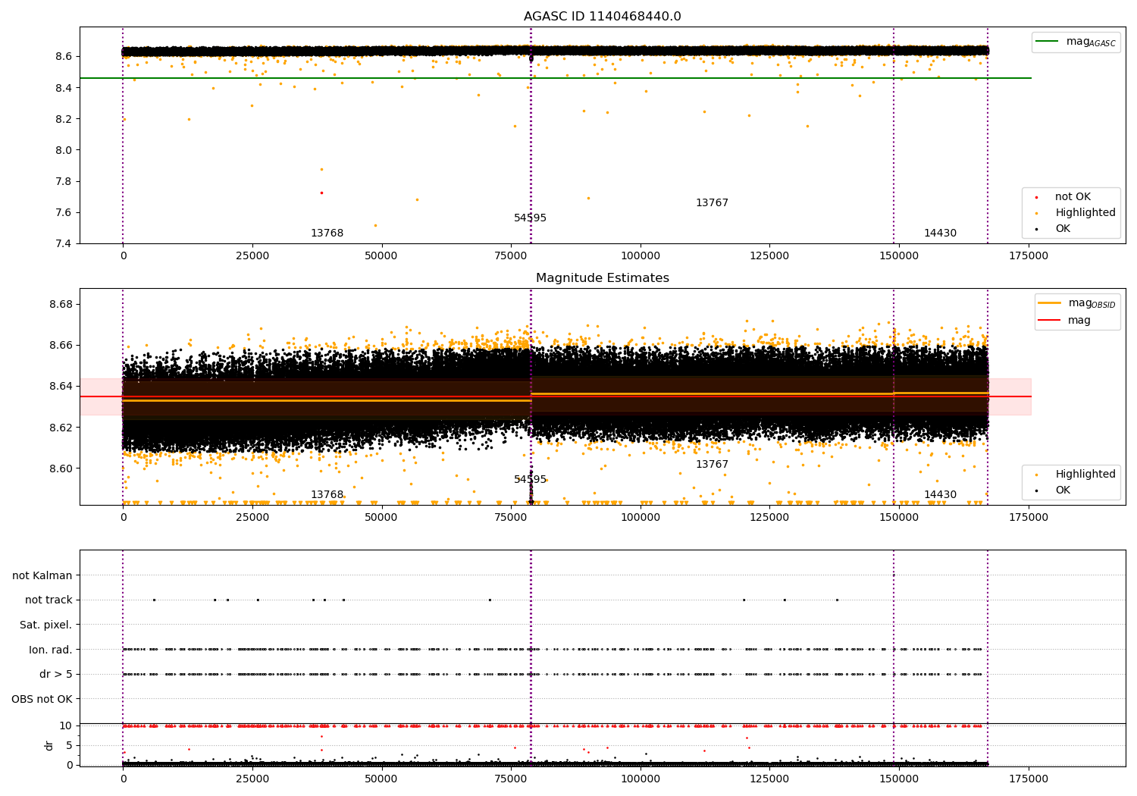The image size is (1137, 796).
Task: Click the '14430' label in top plot
Action: pos(940,233)
